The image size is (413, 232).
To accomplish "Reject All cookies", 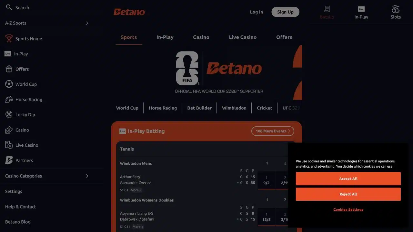I will pyautogui.click(x=348, y=194).
